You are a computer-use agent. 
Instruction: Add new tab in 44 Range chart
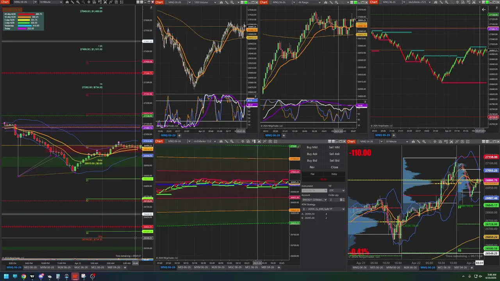pos(284,135)
